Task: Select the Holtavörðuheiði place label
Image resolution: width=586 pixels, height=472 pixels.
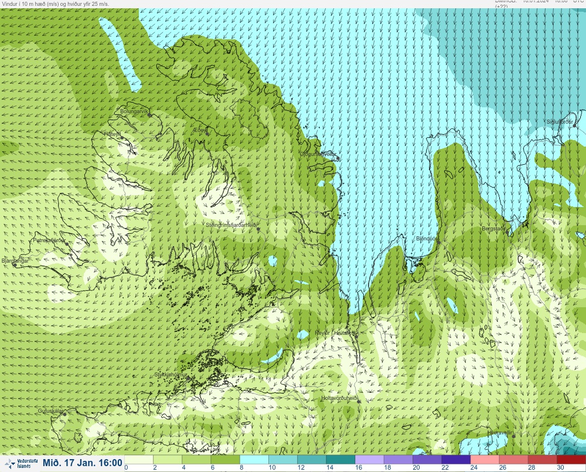Action: pos(340,398)
